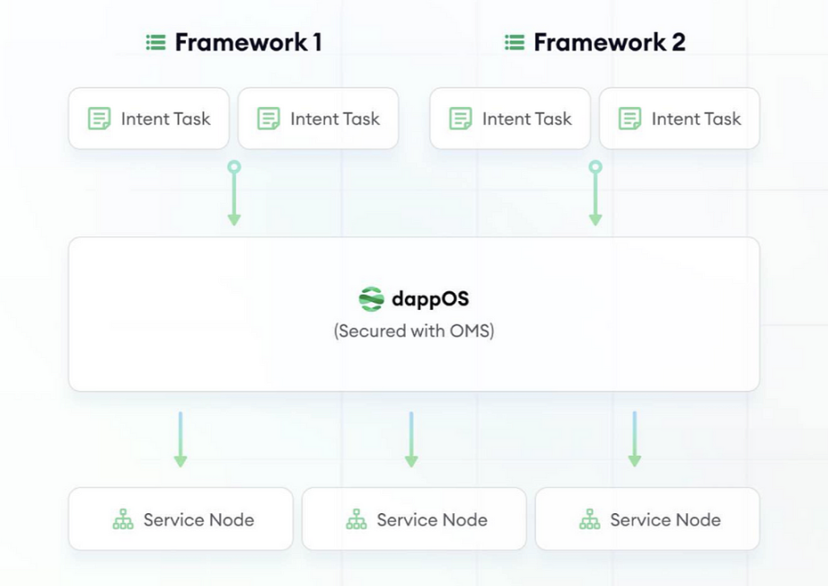This screenshot has height=586, width=828.
Task: Click the dappOS green swirl logo
Action: (x=371, y=299)
